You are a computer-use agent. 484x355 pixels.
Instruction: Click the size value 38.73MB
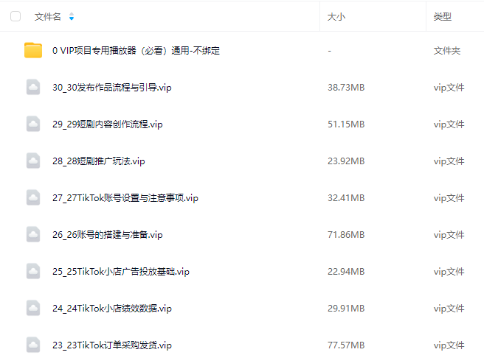[346, 88]
